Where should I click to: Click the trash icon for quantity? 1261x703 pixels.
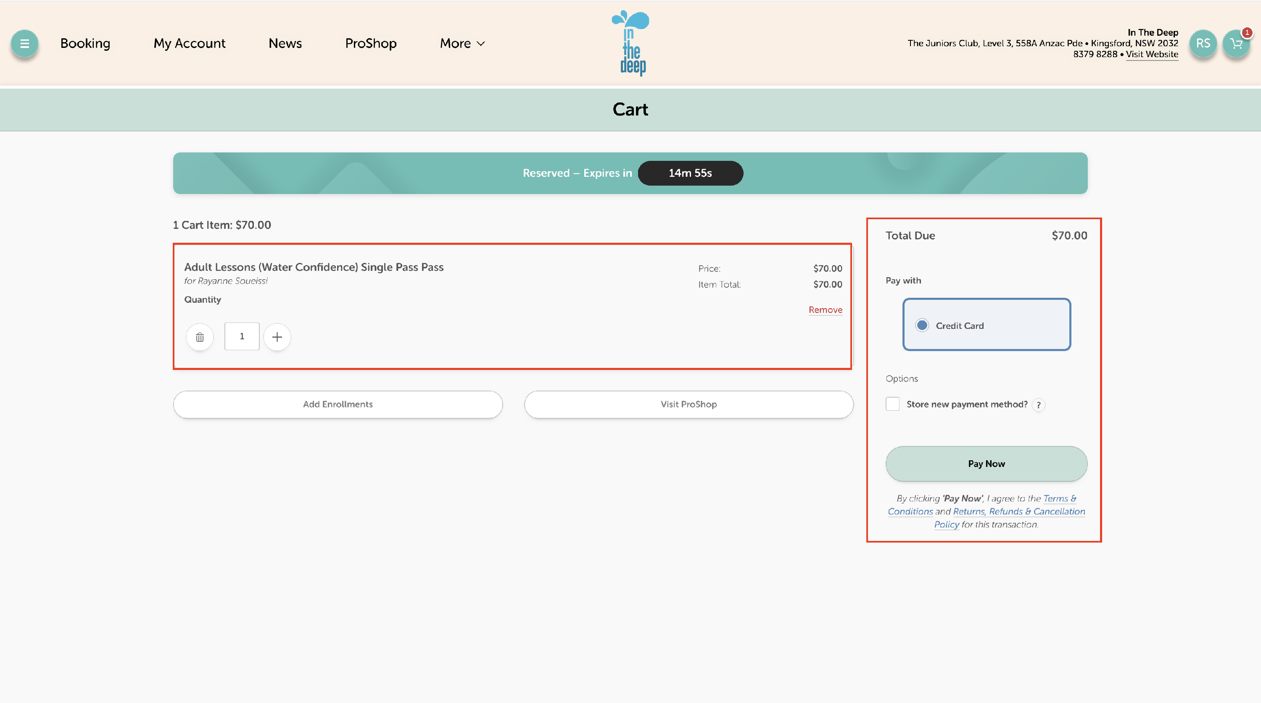point(200,337)
